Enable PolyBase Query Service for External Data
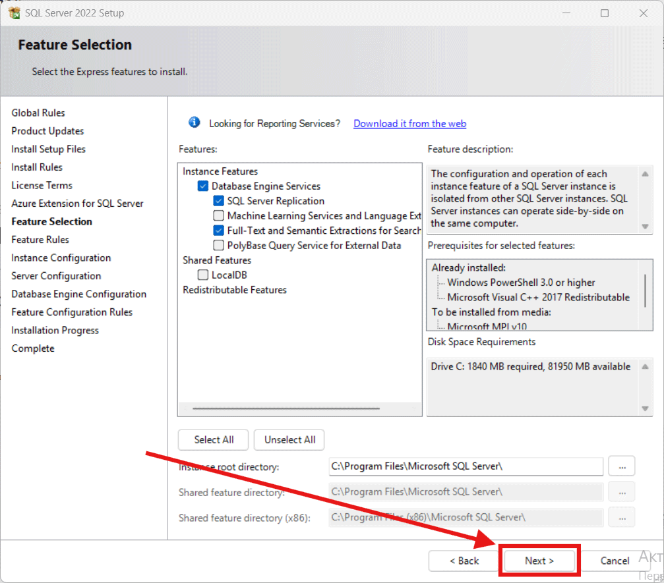The width and height of the screenshot is (664, 583). click(x=218, y=246)
